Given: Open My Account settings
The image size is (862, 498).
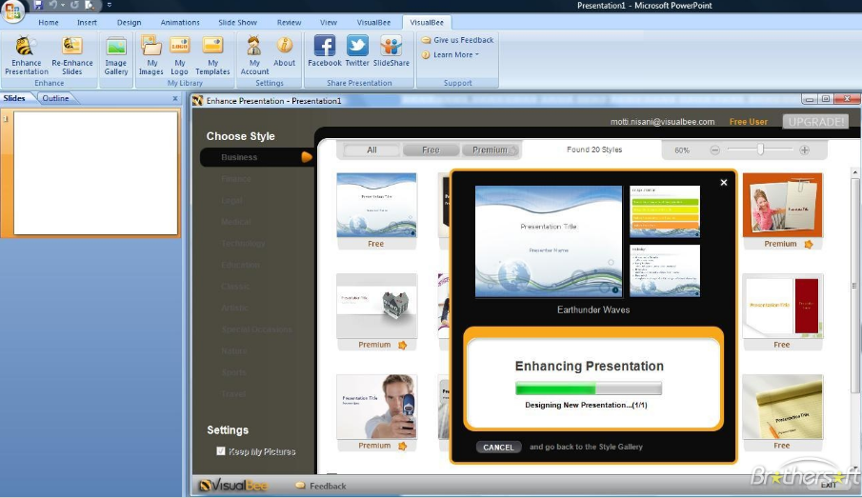Looking at the screenshot, I should tap(254, 46).
